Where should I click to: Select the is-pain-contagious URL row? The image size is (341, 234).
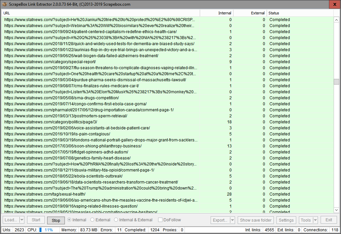tap(167, 134)
